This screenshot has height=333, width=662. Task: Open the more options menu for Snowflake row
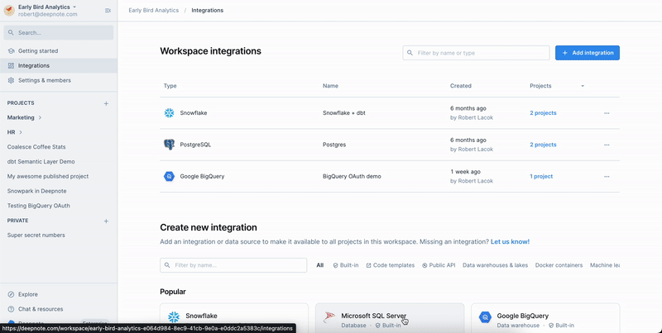point(607,113)
